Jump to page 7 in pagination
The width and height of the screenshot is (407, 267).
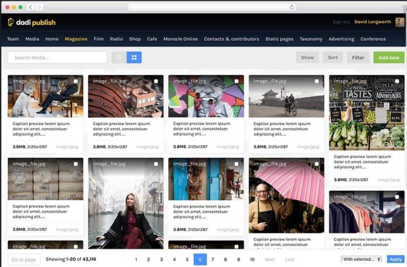tap(213, 259)
